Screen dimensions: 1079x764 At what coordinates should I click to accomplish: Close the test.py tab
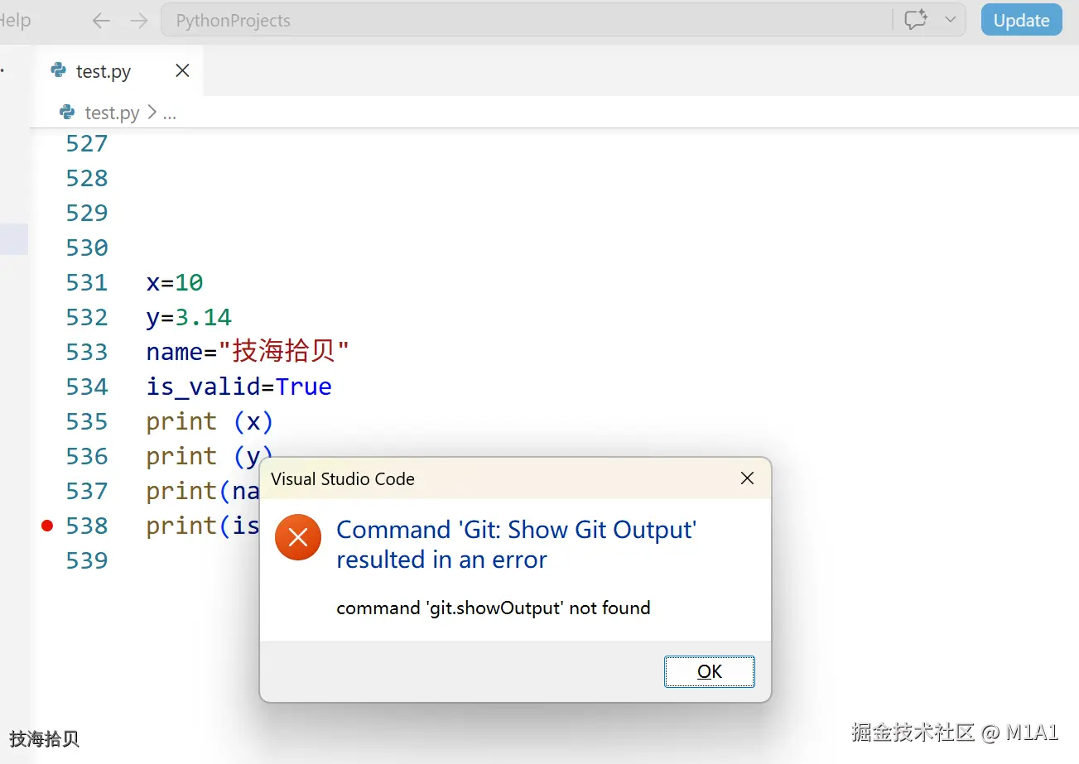(x=183, y=71)
